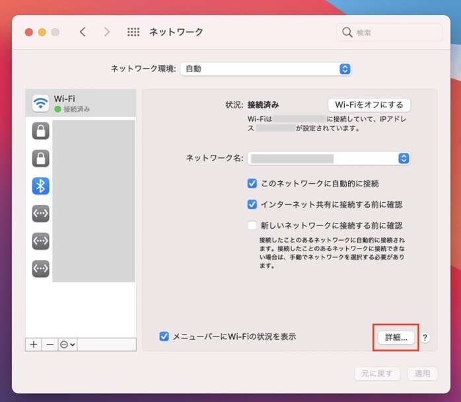The height and width of the screenshot is (402, 461).
Task: Click the 検索 search field
Action: pyautogui.click(x=390, y=32)
